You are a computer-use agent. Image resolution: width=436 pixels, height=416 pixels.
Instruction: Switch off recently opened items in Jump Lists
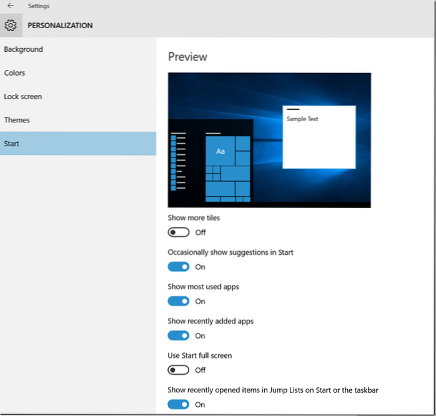[179, 404]
